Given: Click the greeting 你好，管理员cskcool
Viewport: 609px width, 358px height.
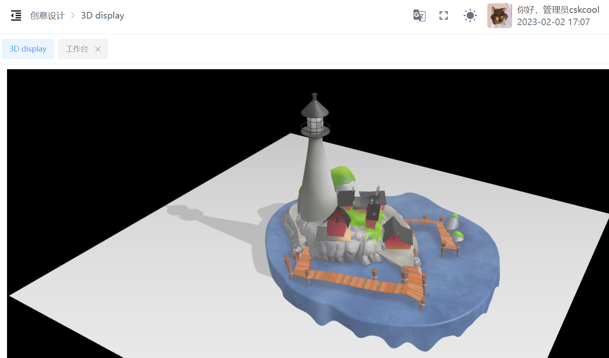Looking at the screenshot, I should pos(558,10).
